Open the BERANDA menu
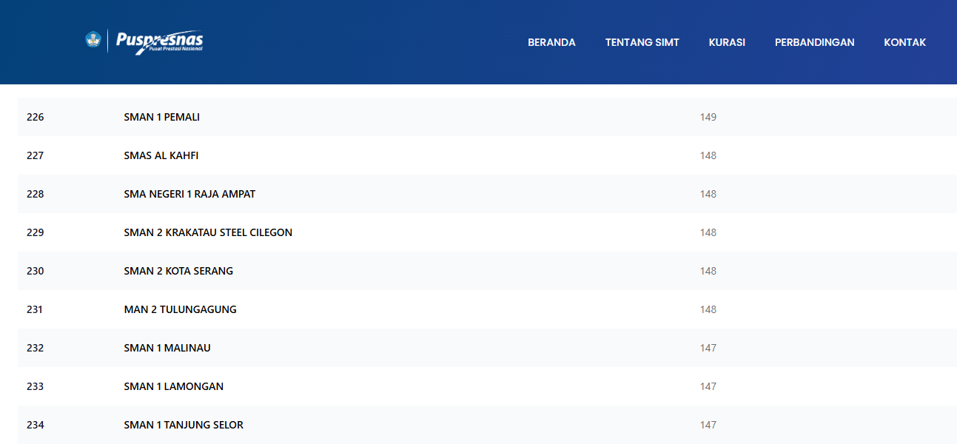This screenshot has width=957, height=447. pos(551,42)
